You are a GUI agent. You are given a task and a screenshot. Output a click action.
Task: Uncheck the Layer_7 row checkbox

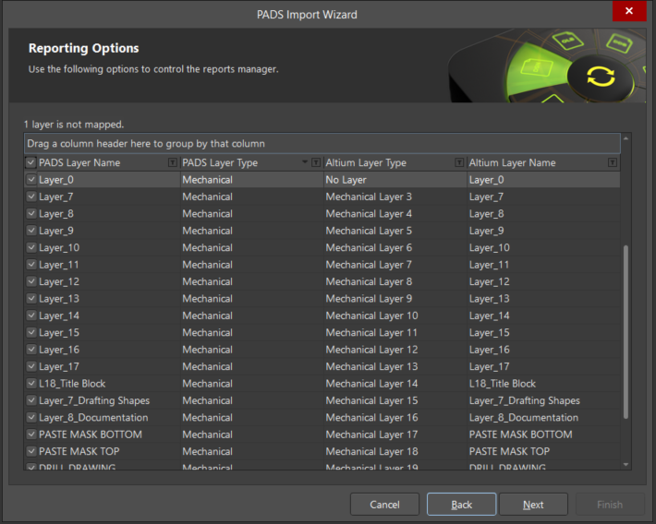[31, 196]
